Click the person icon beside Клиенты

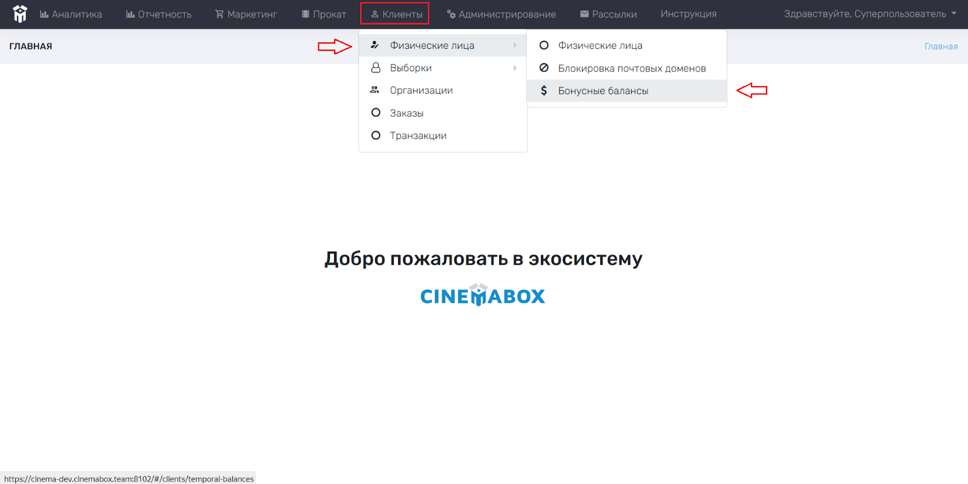(x=374, y=14)
